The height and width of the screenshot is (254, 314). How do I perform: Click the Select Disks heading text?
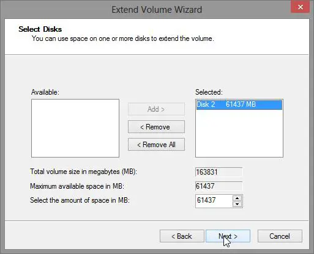tap(40, 29)
